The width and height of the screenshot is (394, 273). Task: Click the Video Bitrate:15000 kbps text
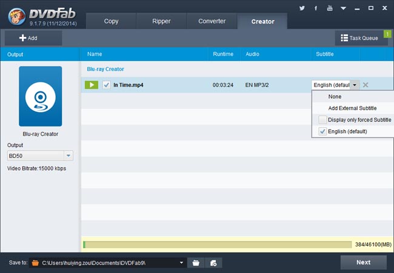37,168
